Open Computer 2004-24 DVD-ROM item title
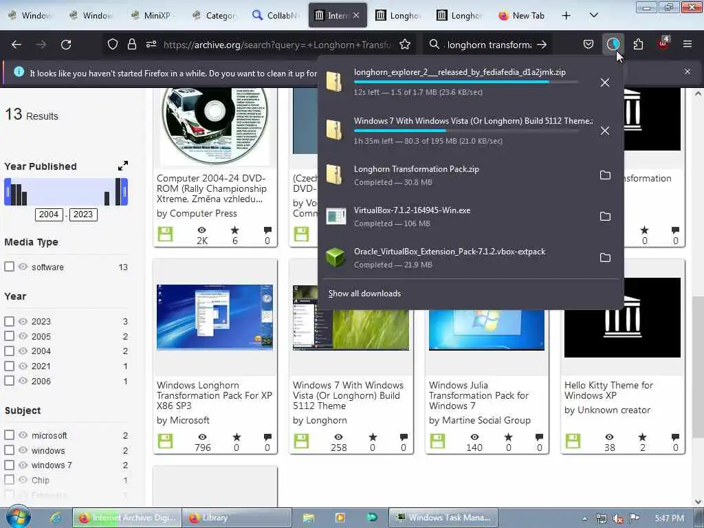 pos(212,188)
